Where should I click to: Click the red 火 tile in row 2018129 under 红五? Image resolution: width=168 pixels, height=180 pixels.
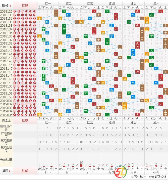click(x=137, y=12)
